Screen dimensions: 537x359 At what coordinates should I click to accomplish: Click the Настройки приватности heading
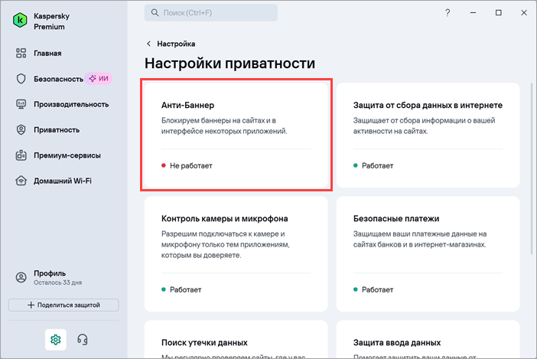[229, 63]
